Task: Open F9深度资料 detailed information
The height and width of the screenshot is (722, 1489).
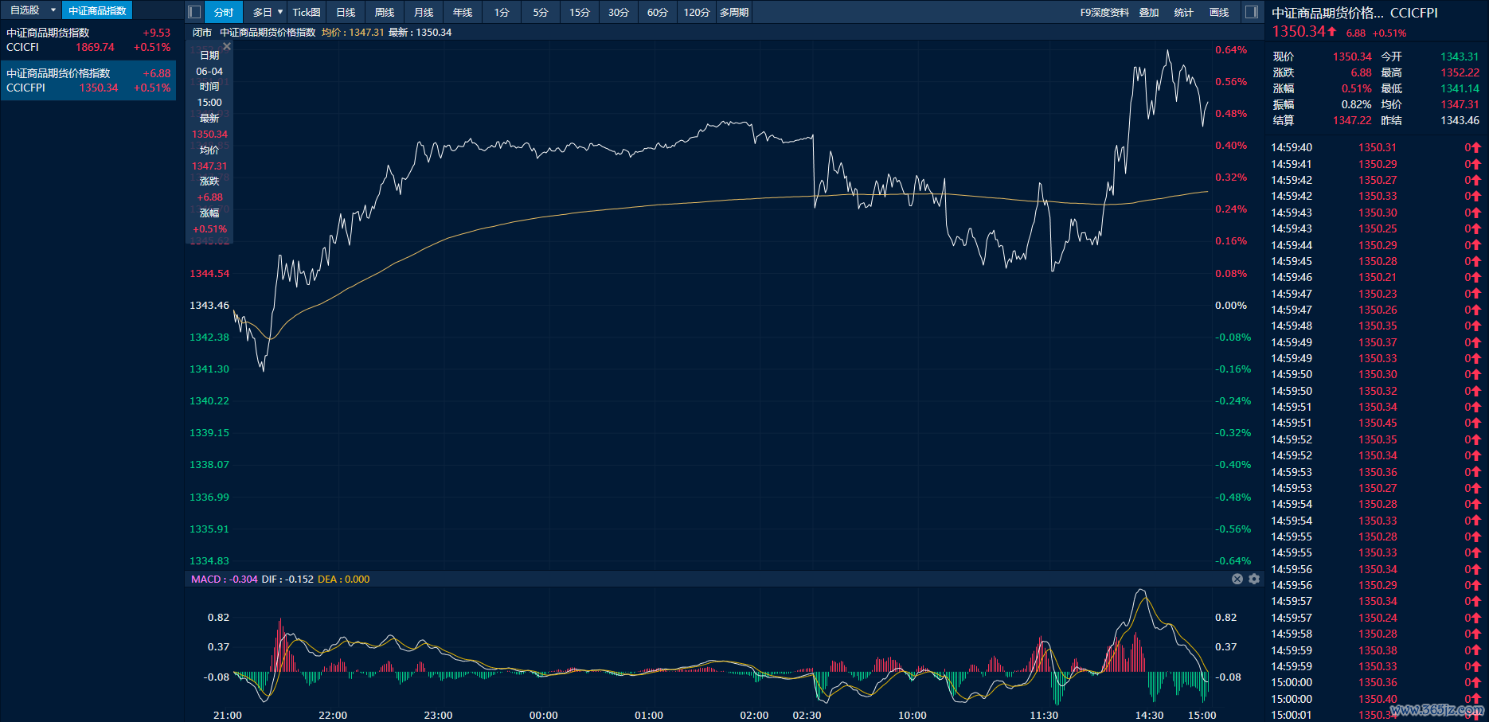Action: [1104, 12]
